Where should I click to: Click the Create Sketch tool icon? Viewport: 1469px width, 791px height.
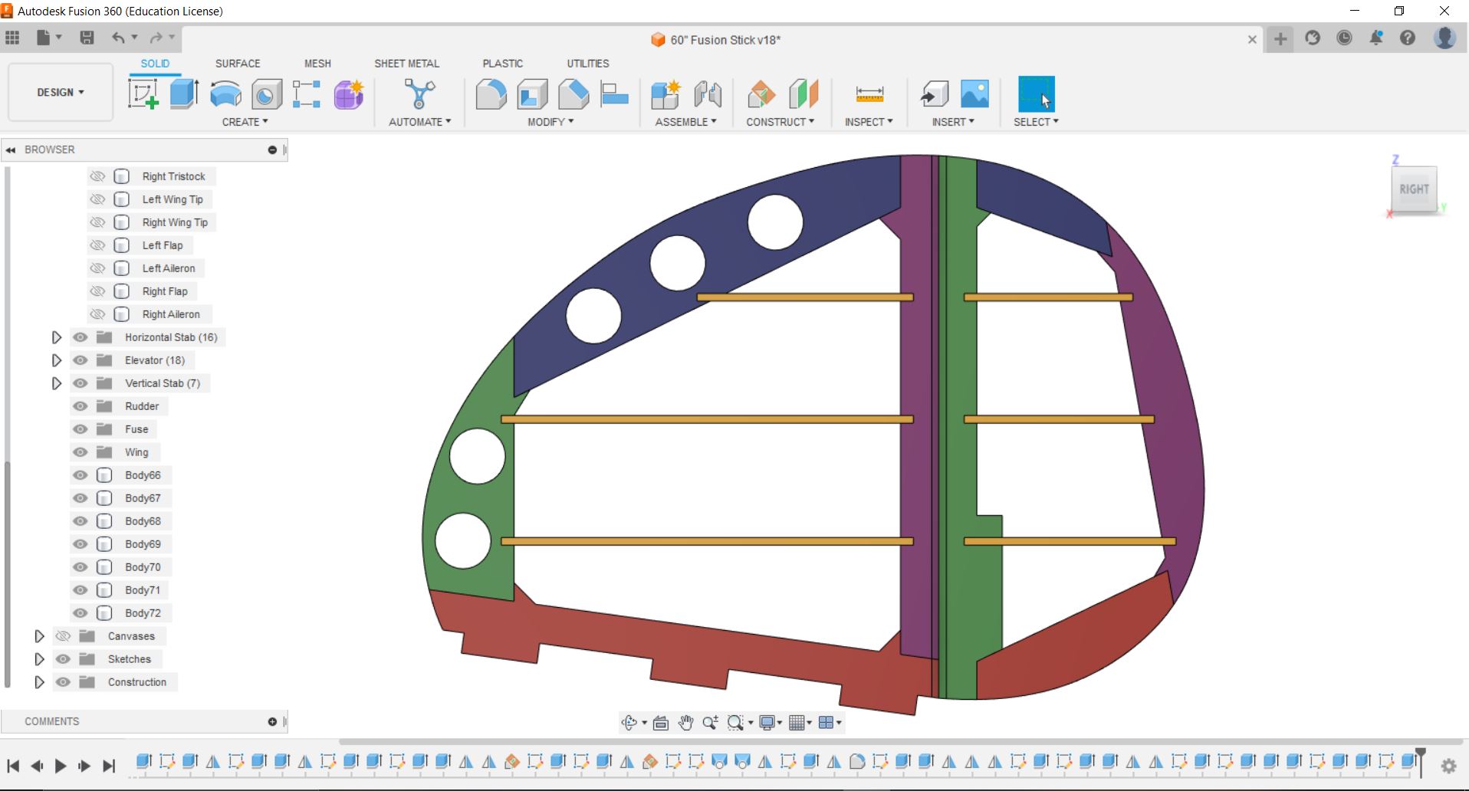coord(143,94)
